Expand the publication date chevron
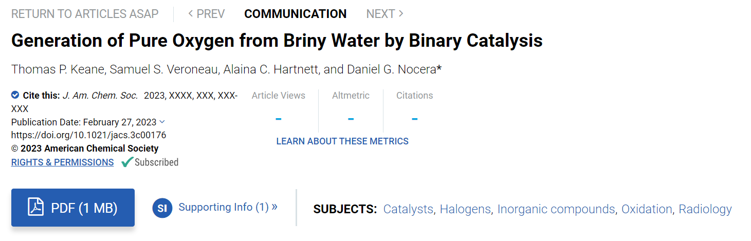This screenshot has height=241, width=751. point(162,122)
